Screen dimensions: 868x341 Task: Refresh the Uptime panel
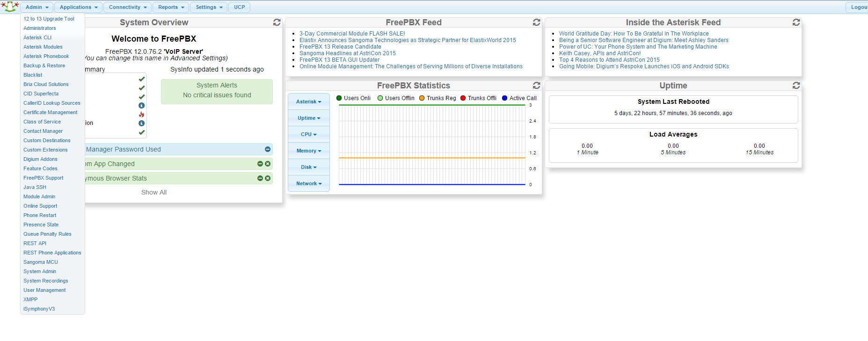[796, 85]
